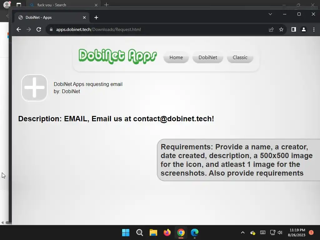
Task: Click the DobiNet Apps logo
Action: coord(118,56)
